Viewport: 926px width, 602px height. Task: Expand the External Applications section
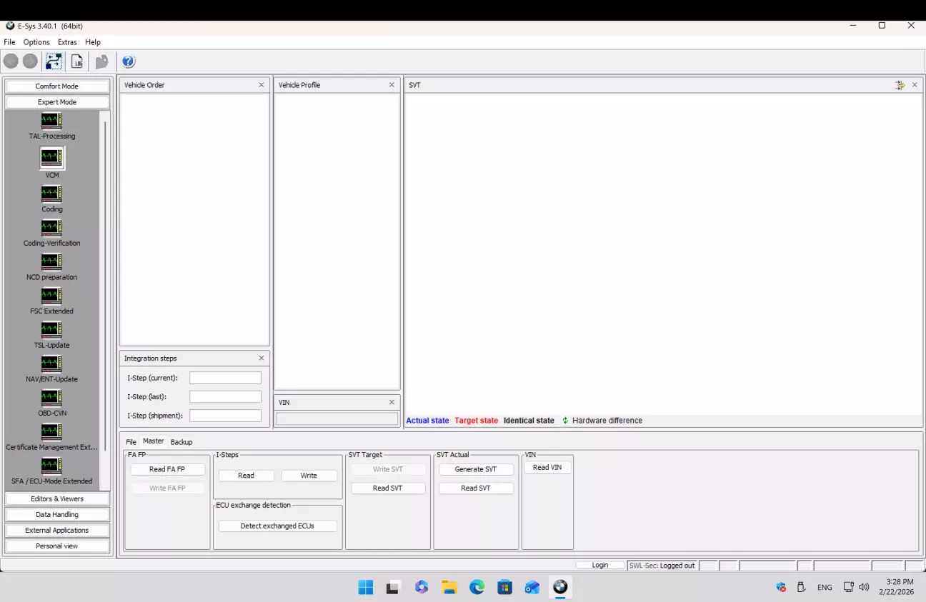(57, 531)
